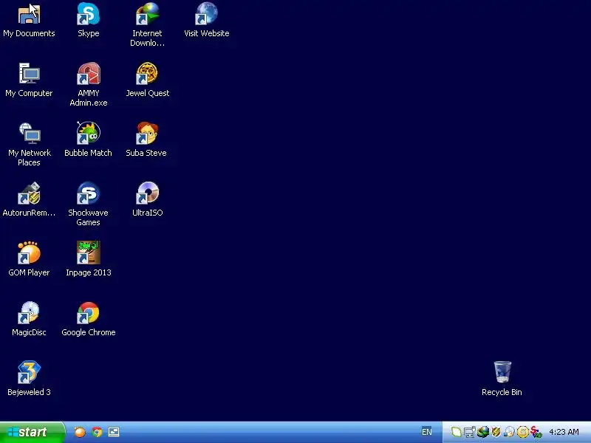Screen dimensions: 591x443
Task: Click the network connection tray icon
Action: click(470, 432)
